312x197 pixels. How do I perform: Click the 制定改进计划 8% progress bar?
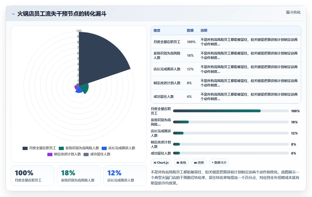coord(231,144)
